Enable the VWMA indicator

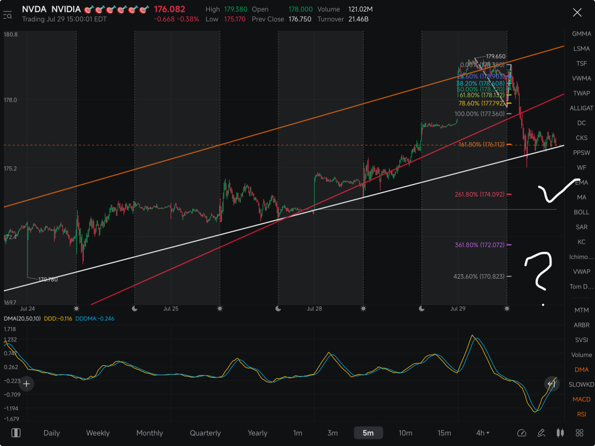581,79
